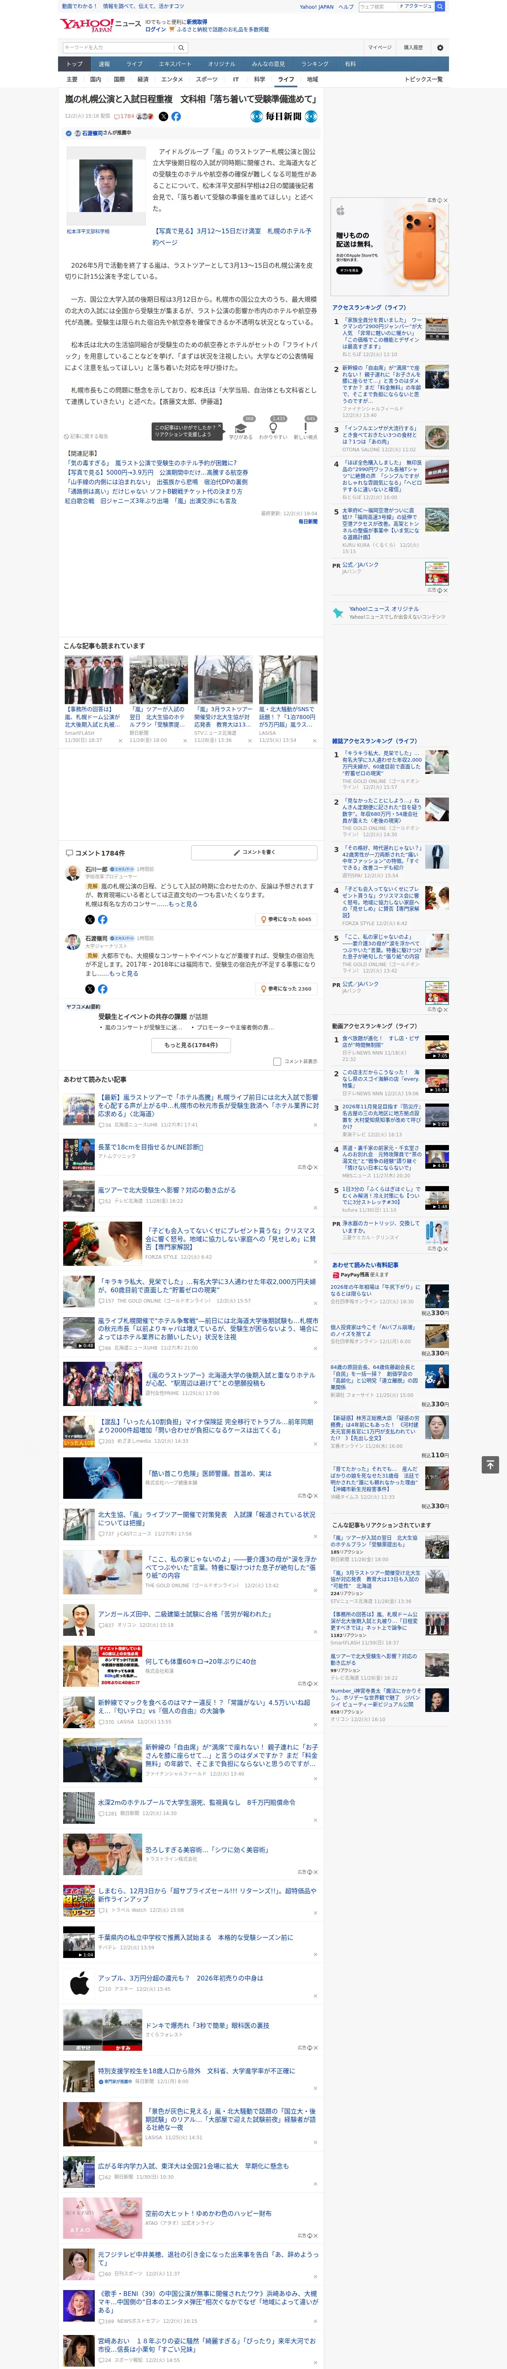Screen dimensions: 507x2369
Task: Open the 【写真で見る】3月12〜15日 hotel photo link
Action: pos(232,237)
